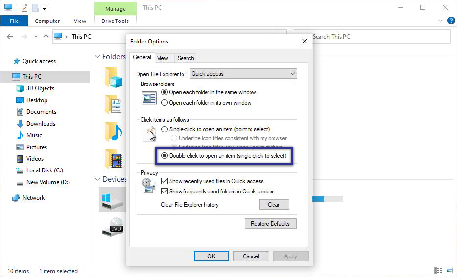Close the Folder Options dialog
The width and height of the screenshot is (457, 277).
pos(304,42)
